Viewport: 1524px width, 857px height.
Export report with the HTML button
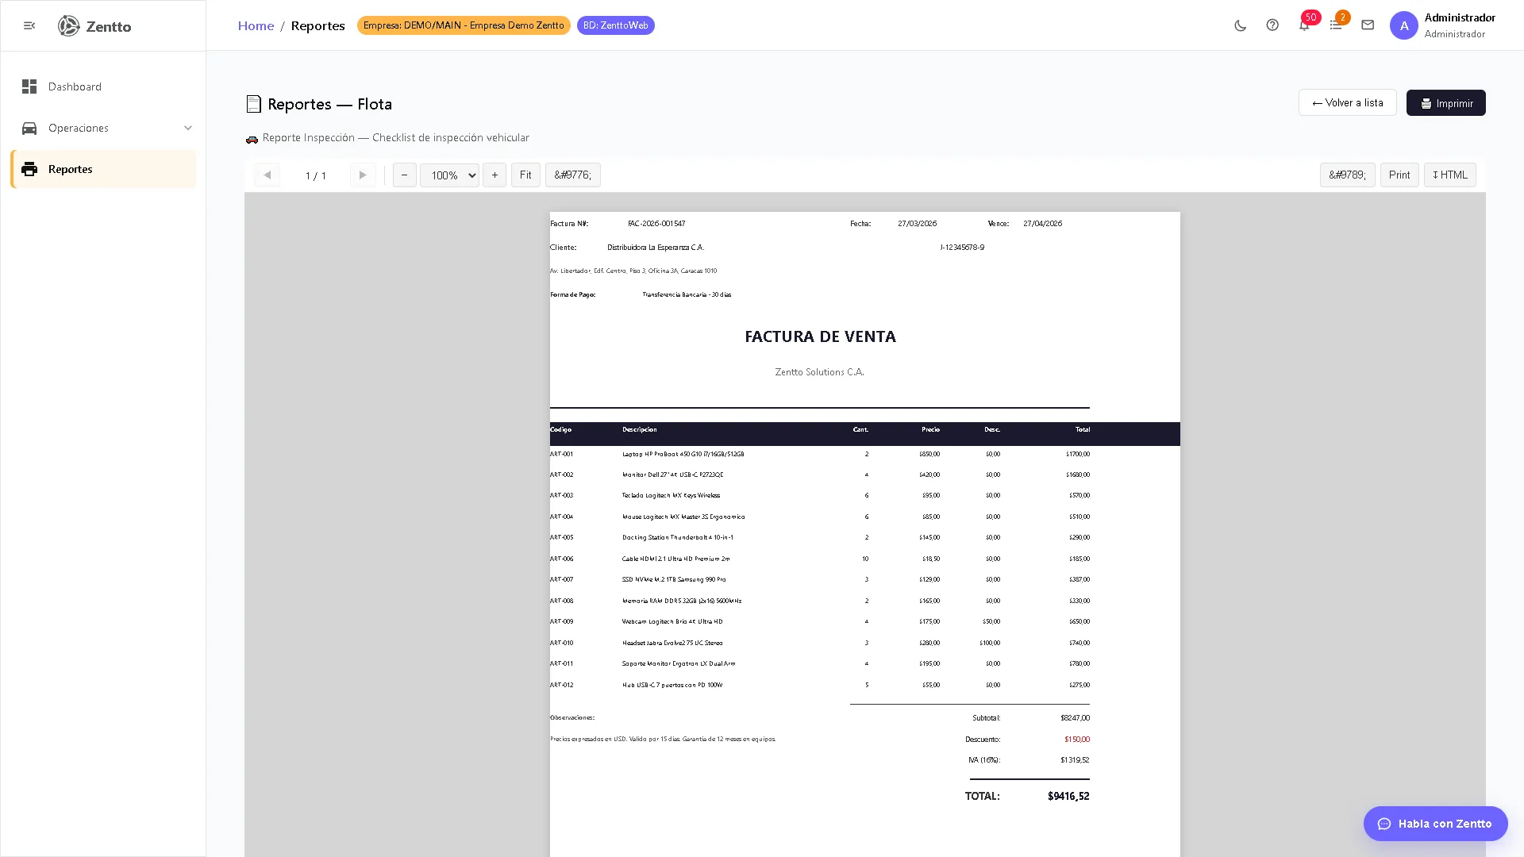[1450, 175]
